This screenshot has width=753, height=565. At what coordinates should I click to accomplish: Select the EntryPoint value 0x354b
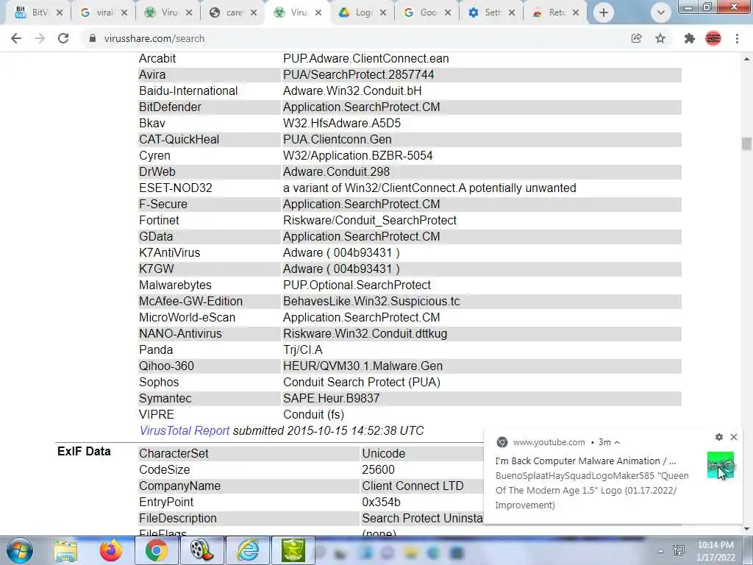click(x=382, y=502)
